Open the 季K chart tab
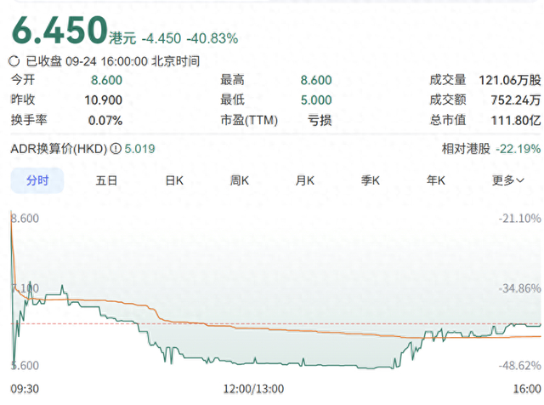This screenshot has height=405, width=544. (371, 180)
